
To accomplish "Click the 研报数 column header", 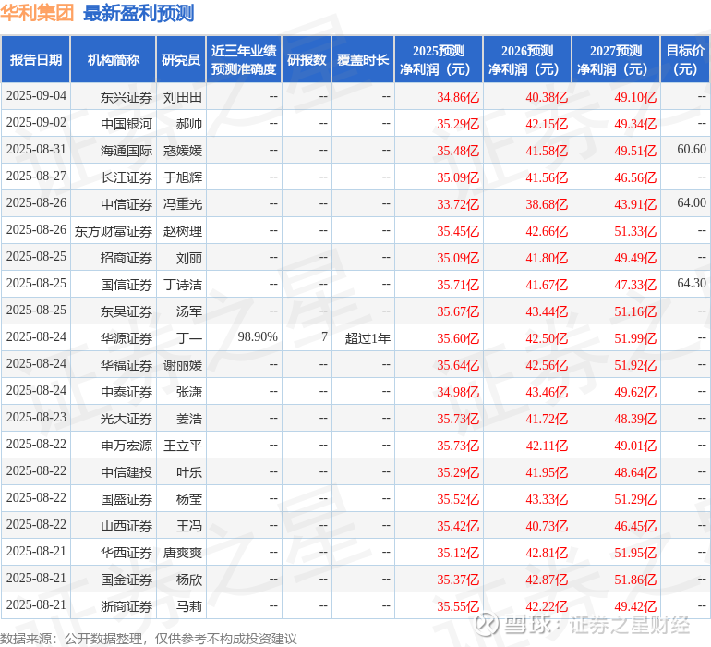I will pos(307,60).
